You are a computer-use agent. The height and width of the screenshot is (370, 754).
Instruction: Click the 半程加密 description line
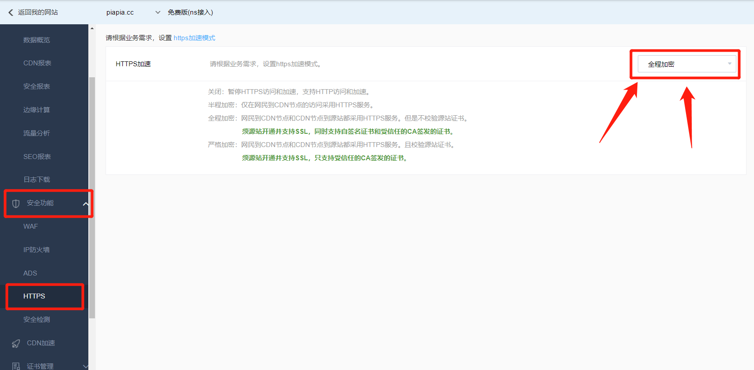[292, 105]
